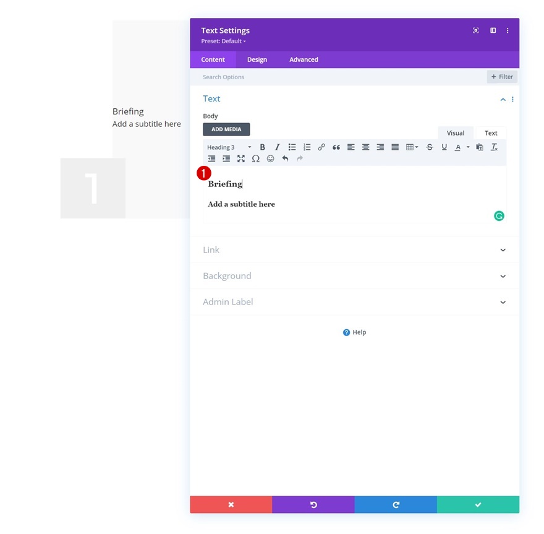The width and height of the screenshot is (544, 534).
Task: Center align the body text
Action: point(366,147)
